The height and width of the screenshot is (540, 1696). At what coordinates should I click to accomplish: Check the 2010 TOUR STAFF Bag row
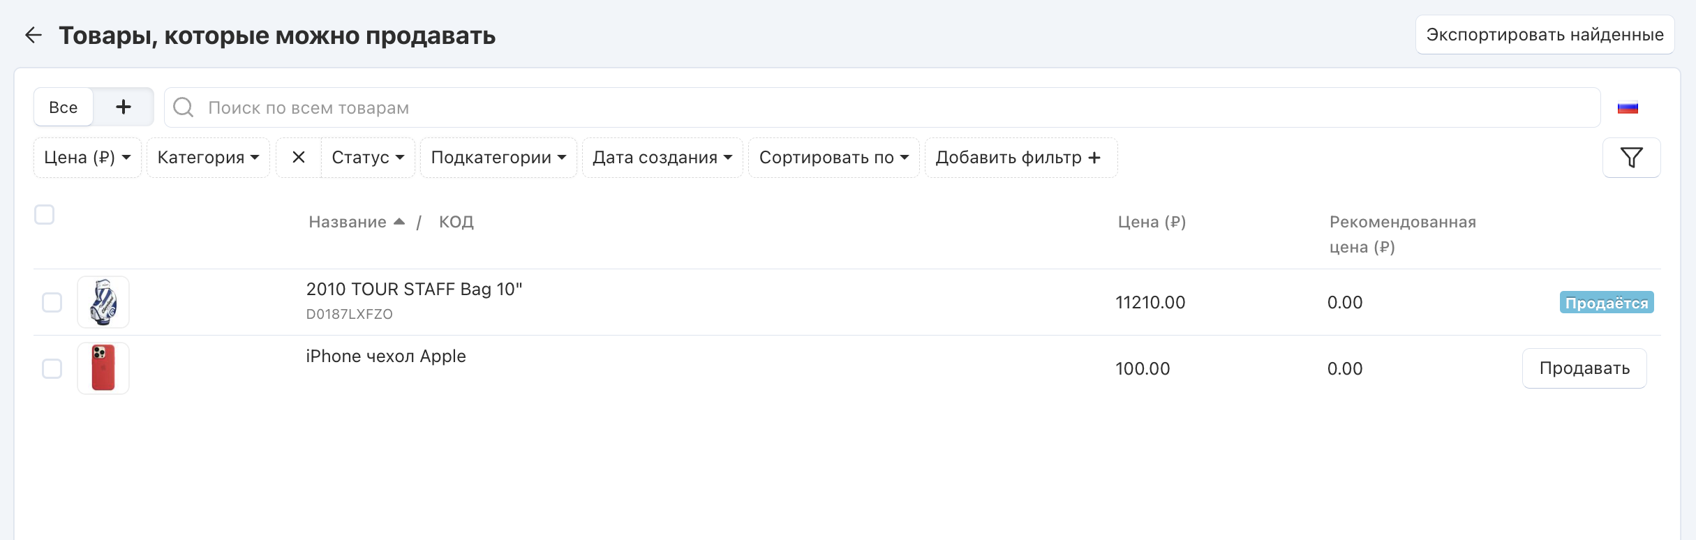[52, 303]
